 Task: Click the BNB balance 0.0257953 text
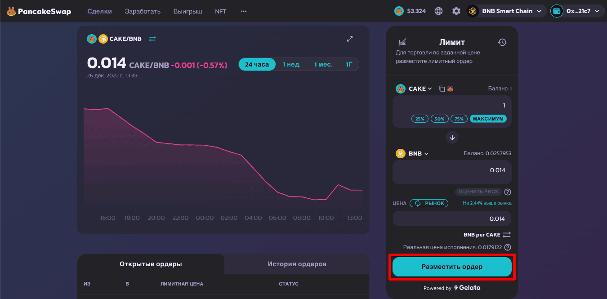coord(488,153)
